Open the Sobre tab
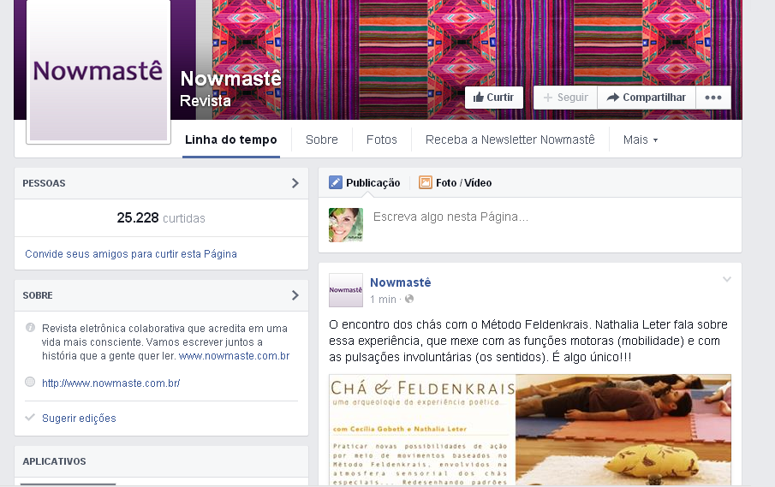 click(322, 140)
